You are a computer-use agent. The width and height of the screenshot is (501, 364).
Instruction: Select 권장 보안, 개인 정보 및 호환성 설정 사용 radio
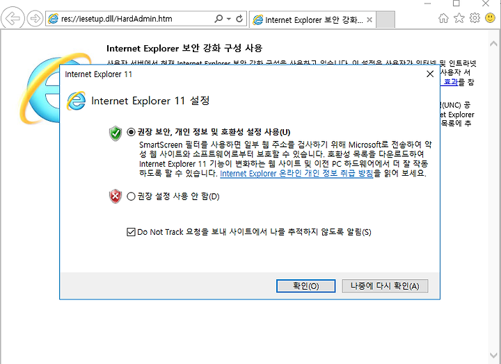click(131, 132)
